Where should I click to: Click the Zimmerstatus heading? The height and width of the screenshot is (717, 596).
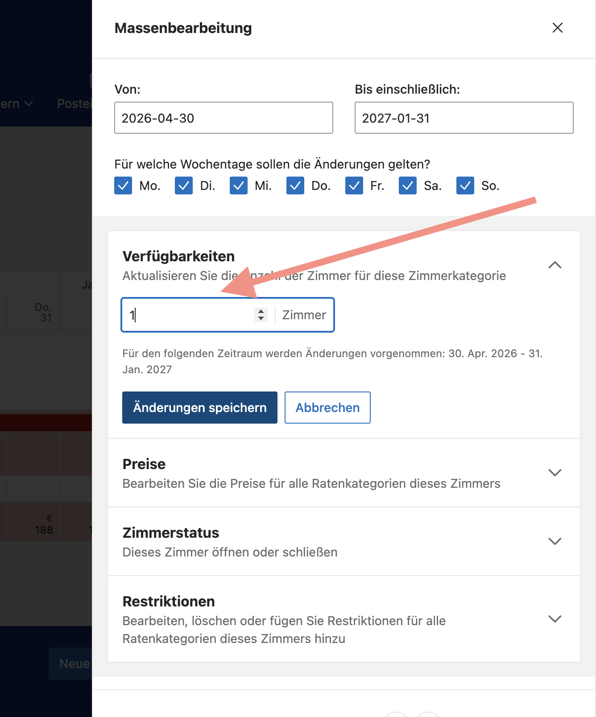coord(171,533)
